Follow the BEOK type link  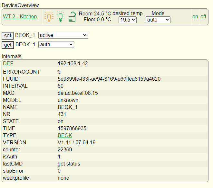65,136
